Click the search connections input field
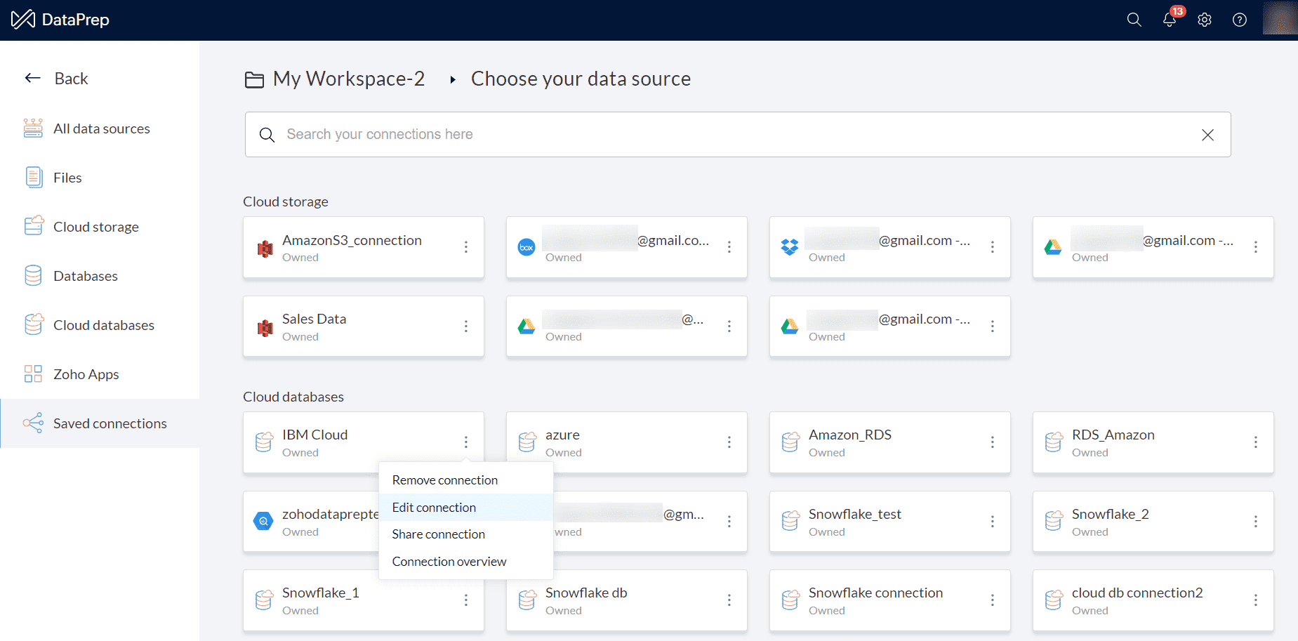The width and height of the screenshot is (1298, 641). coord(730,135)
